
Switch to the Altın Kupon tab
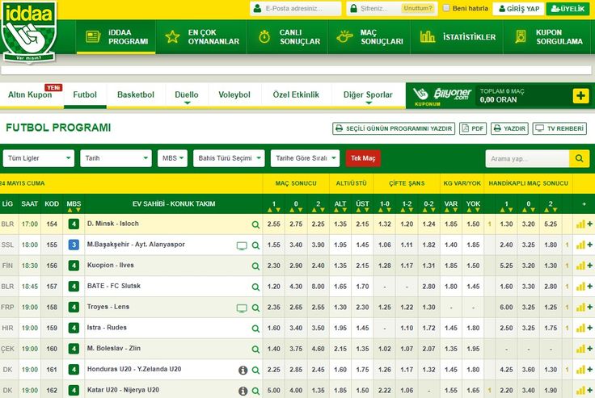point(31,94)
